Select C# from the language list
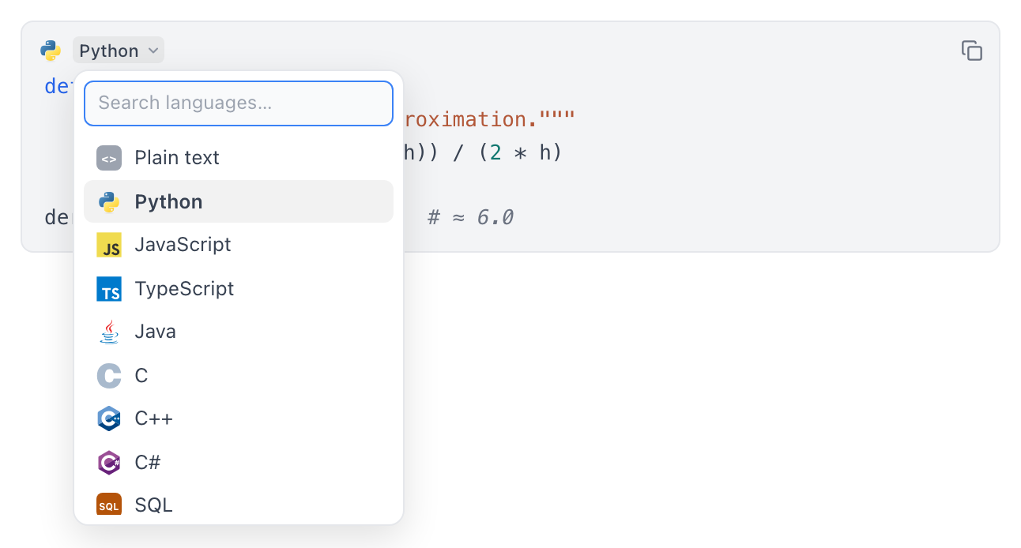This screenshot has width=1021, height=548. [239, 462]
